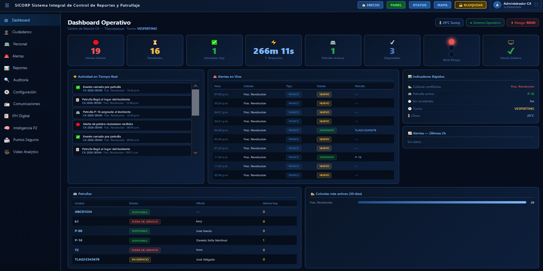Click the up arrow of activity feed scrollbar
The width and height of the screenshot is (543, 271).
click(x=195, y=86)
